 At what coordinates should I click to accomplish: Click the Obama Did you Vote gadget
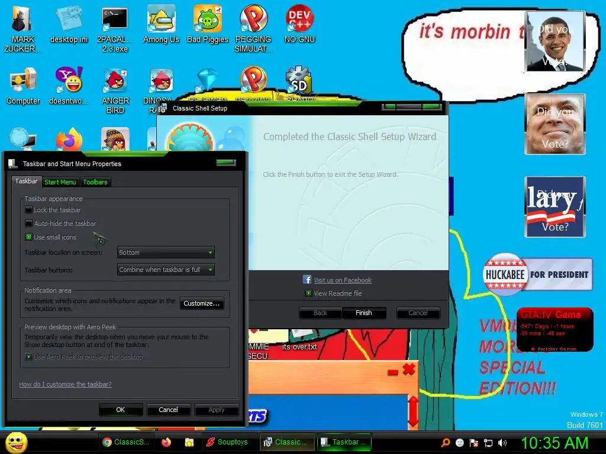555,41
